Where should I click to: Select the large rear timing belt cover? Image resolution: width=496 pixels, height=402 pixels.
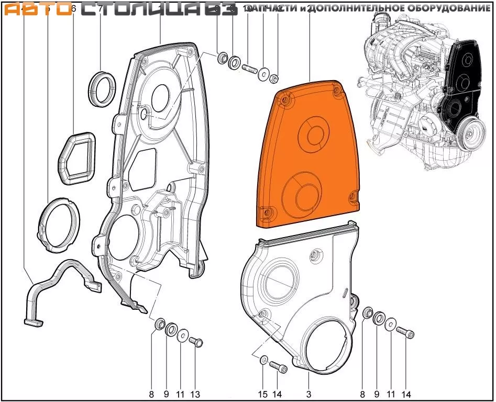pyautogui.click(x=157, y=157)
